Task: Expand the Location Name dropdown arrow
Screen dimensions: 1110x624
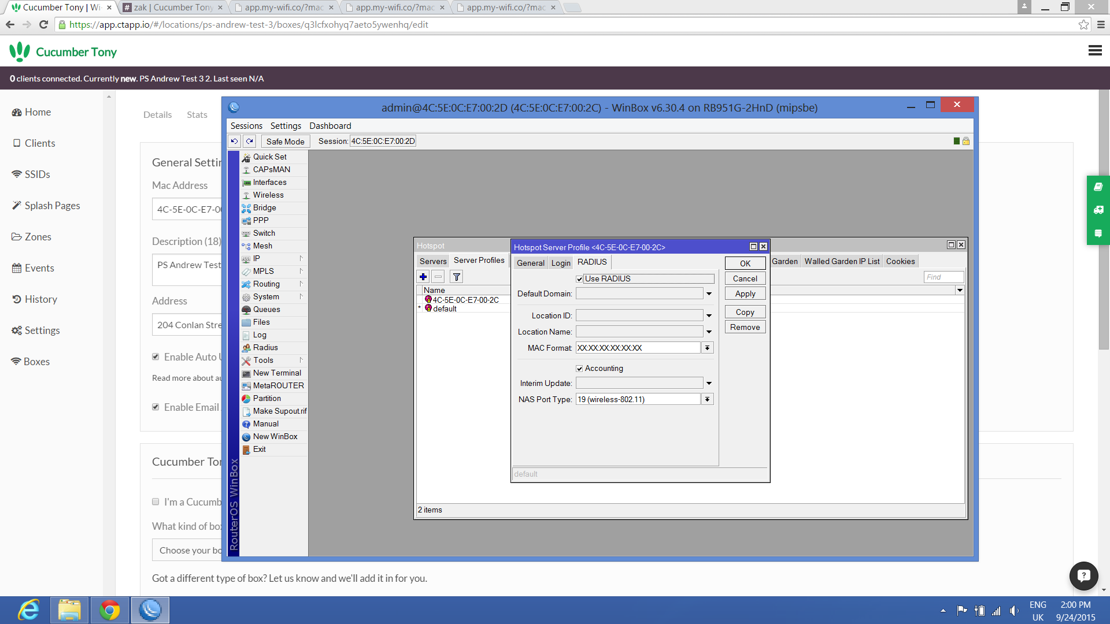Action: click(x=709, y=332)
